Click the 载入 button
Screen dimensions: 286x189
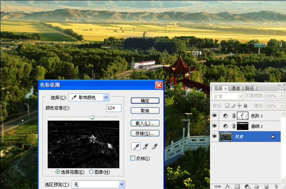(145, 123)
